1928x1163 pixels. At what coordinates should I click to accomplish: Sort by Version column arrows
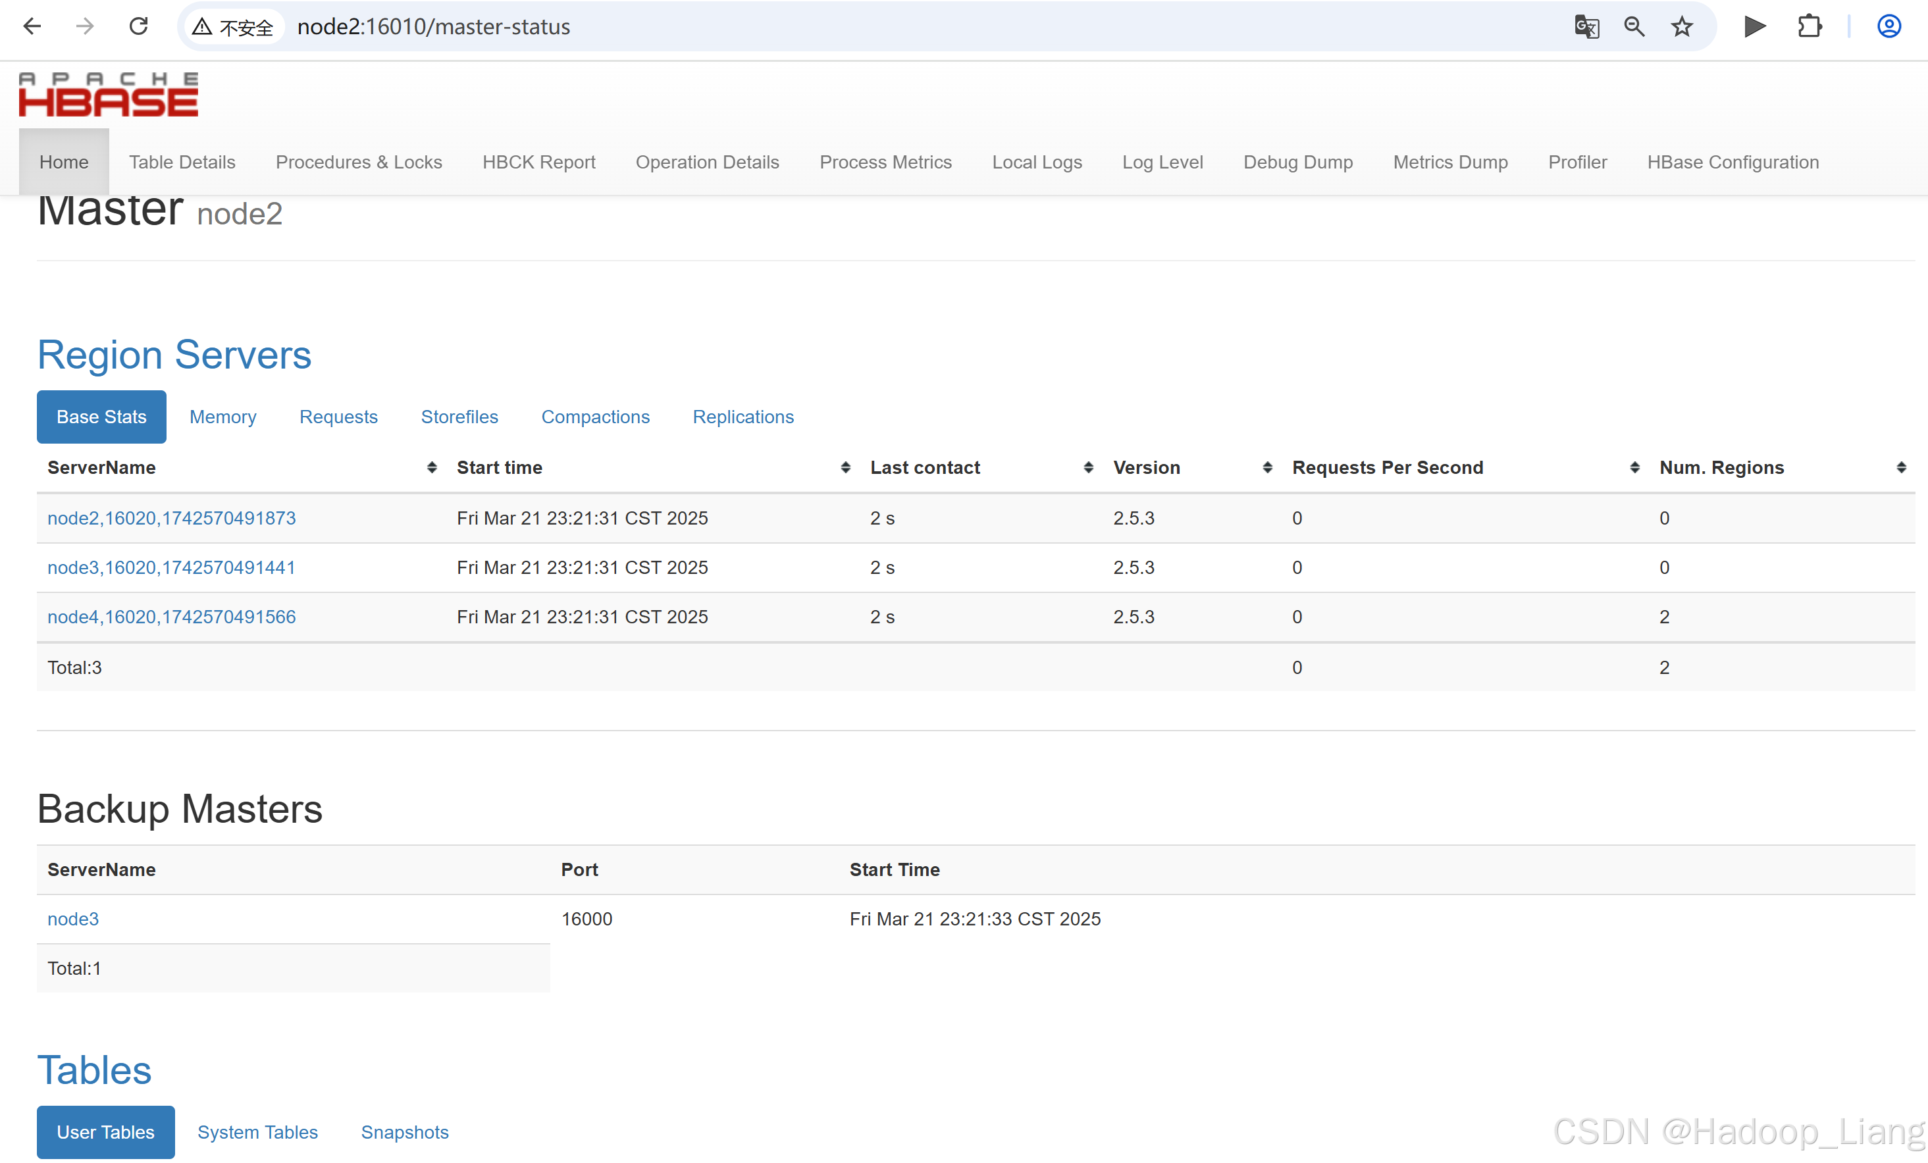coord(1267,467)
